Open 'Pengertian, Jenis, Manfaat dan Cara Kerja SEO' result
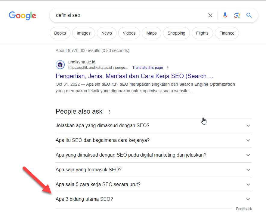This screenshot has height=220, width=266. point(134,76)
